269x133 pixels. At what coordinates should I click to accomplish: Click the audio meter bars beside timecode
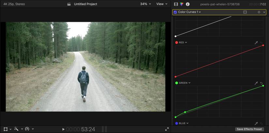click(104, 129)
